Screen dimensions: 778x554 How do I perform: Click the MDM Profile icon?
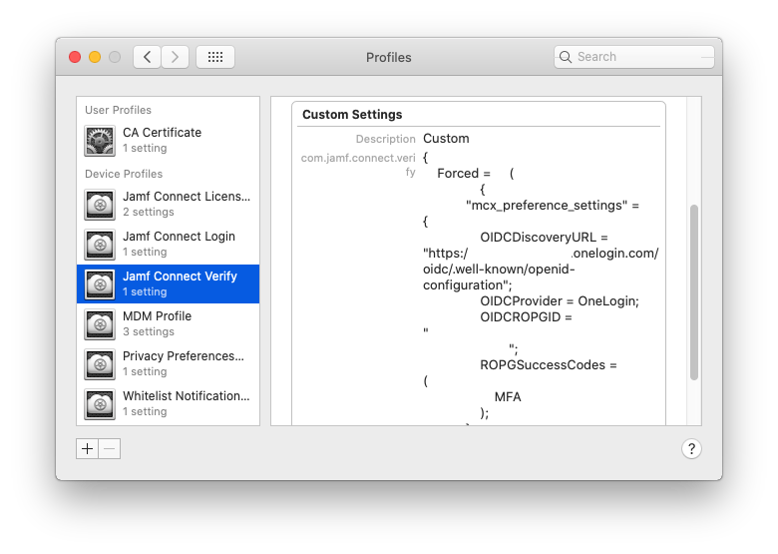tap(100, 324)
